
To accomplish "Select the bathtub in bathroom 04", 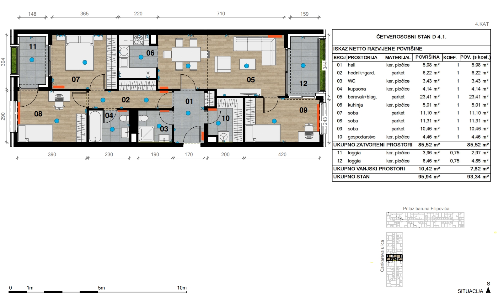I will coord(95,126).
